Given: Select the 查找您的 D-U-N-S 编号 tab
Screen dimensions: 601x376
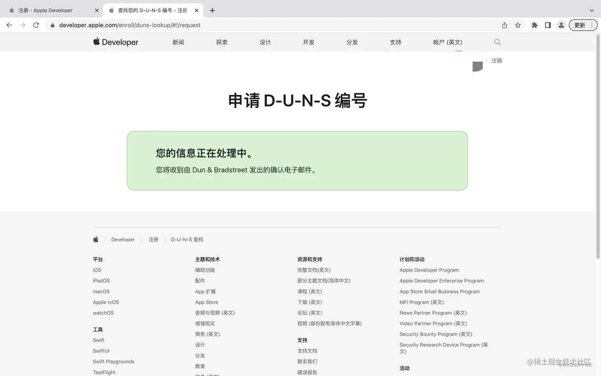Looking at the screenshot, I should tap(153, 10).
